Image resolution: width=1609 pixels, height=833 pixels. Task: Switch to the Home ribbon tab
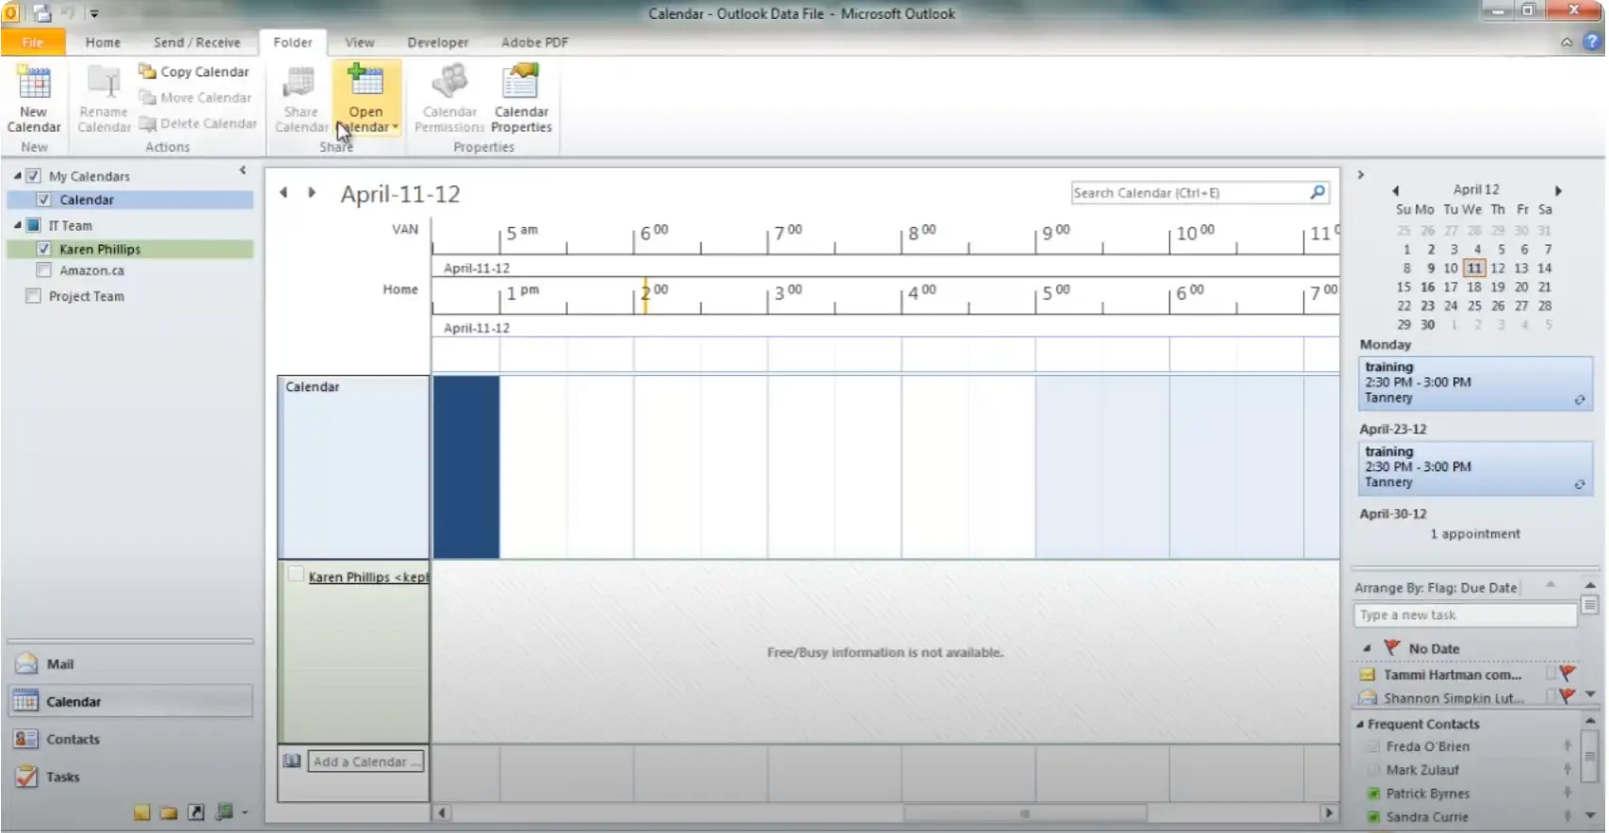click(x=103, y=42)
